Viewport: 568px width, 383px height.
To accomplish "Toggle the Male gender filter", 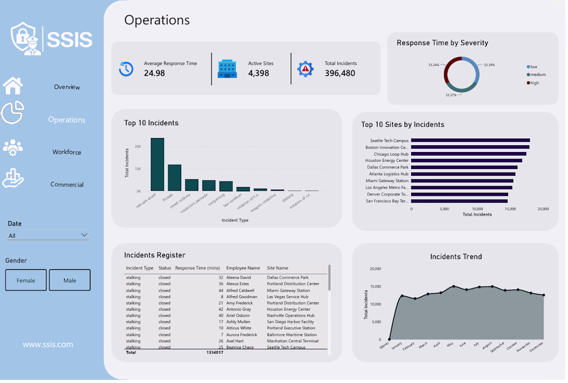I will click(70, 280).
